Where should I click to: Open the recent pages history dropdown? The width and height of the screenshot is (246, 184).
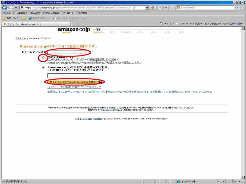(x=16, y=8)
